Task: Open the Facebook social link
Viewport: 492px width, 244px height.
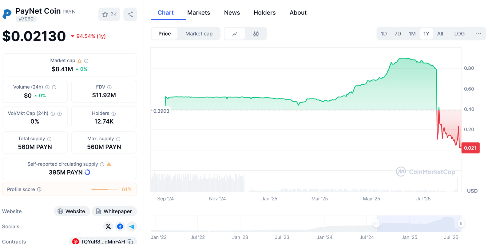Action: click(120, 227)
